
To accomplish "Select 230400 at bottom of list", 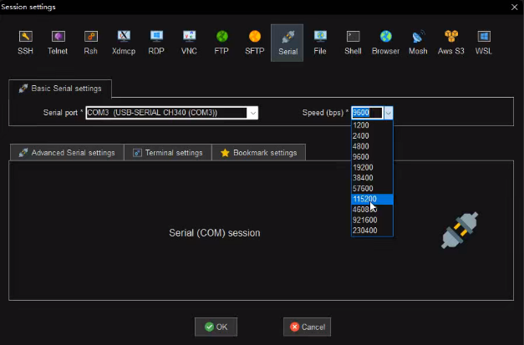I will (372, 231).
